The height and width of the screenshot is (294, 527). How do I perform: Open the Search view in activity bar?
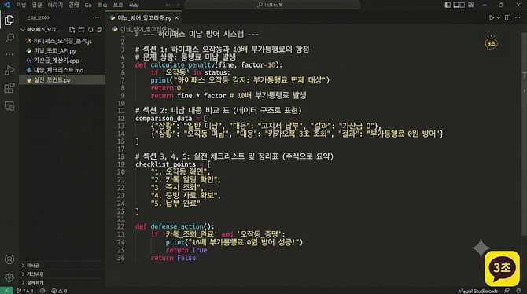click(x=9, y=38)
